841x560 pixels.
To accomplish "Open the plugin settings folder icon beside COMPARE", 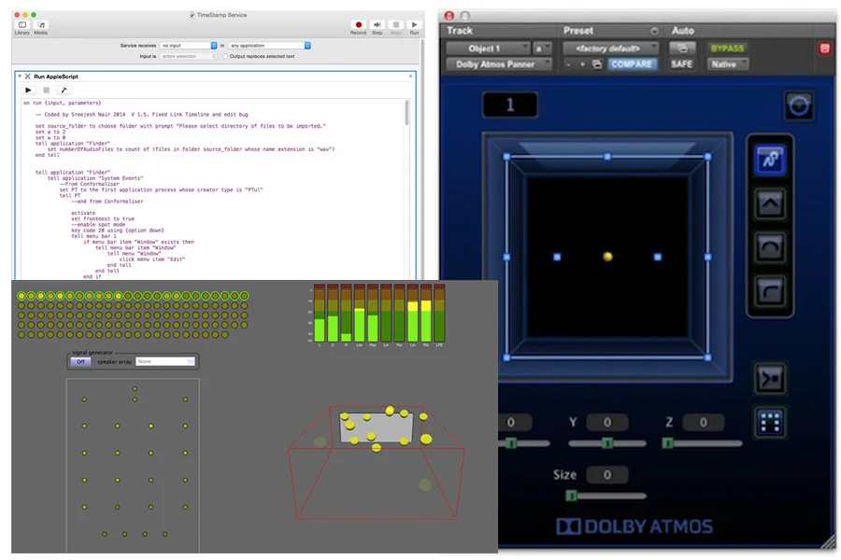I will pos(596,64).
